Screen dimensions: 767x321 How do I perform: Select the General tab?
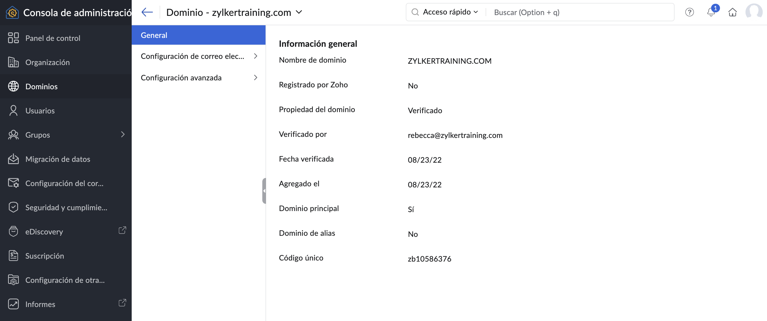198,35
